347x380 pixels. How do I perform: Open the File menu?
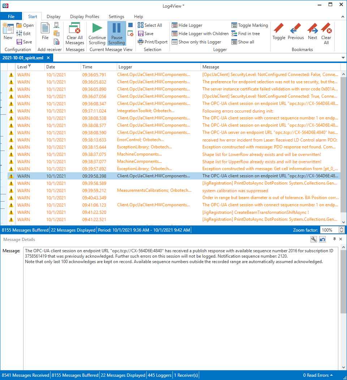pyautogui.click(x=11, y=17)
